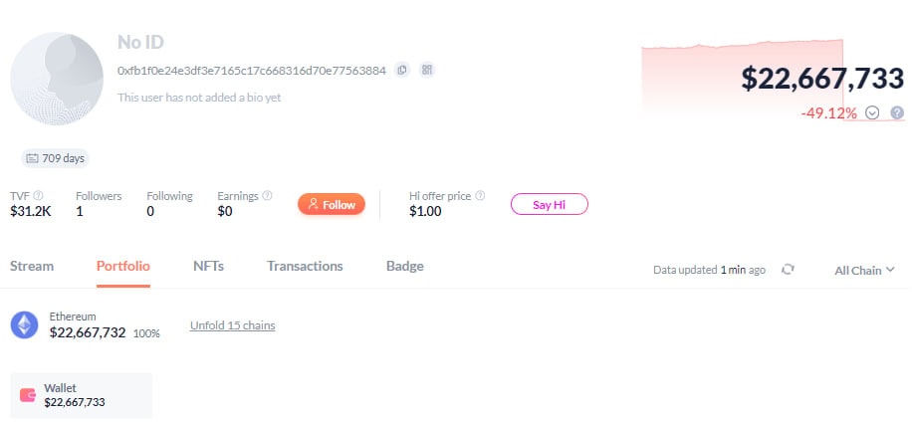This screenshot has width=912, height=422.
Task: Show the address QR code icon
Action: 427,70
